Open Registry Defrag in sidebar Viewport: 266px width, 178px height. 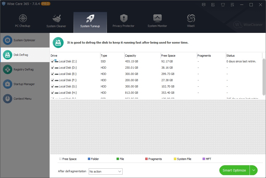click(25, 69)
